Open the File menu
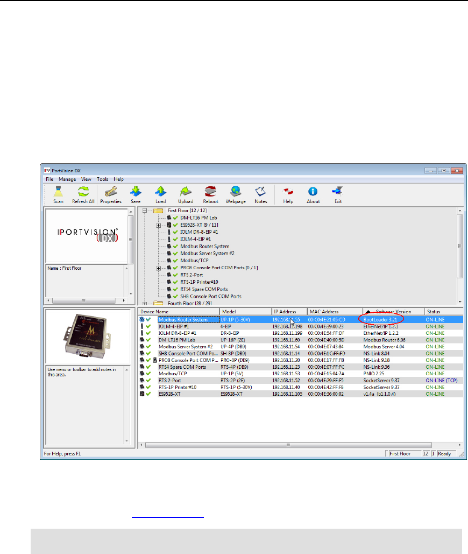The image size is (468, 554). 49,179
